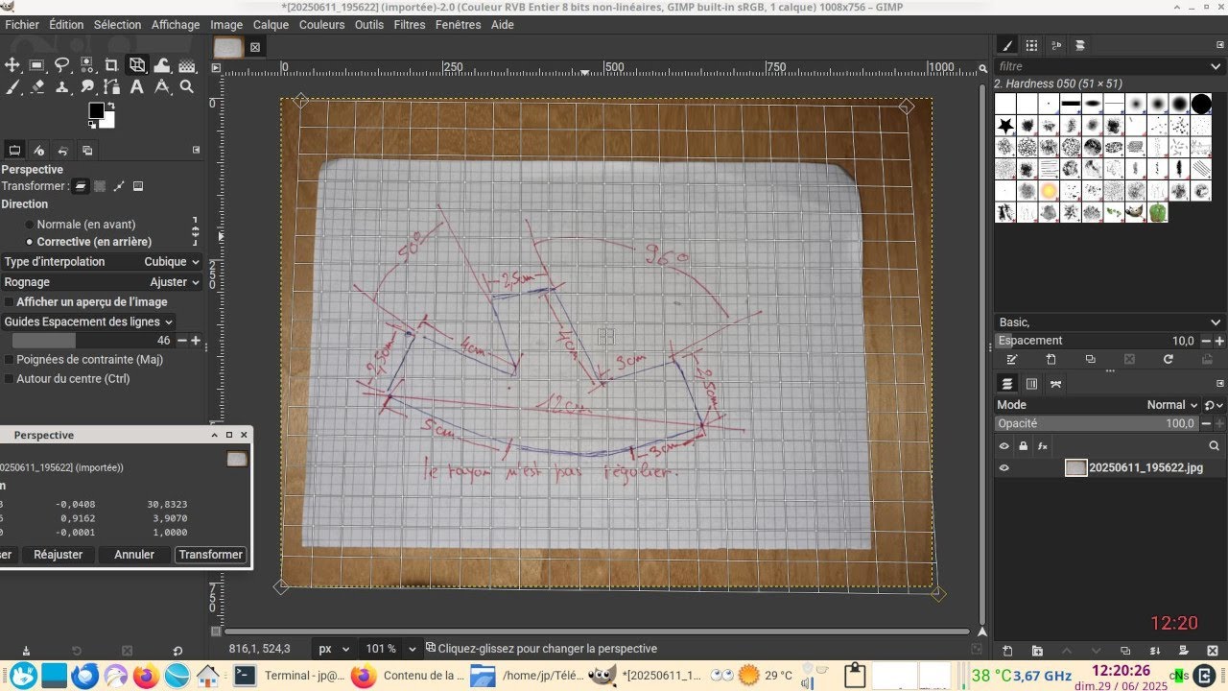Image resolution: width=1228 pixels, height=691 pixels.
Task: Transform the layer in Transformer row
Action: [82, 186]
